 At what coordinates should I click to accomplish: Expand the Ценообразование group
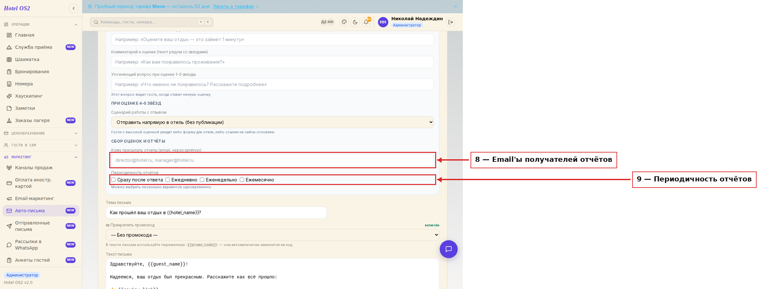click(x=41, y=133)
